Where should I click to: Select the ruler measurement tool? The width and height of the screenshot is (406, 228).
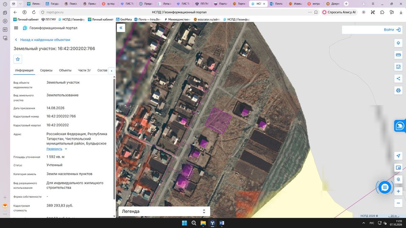(x=398, y=55)
